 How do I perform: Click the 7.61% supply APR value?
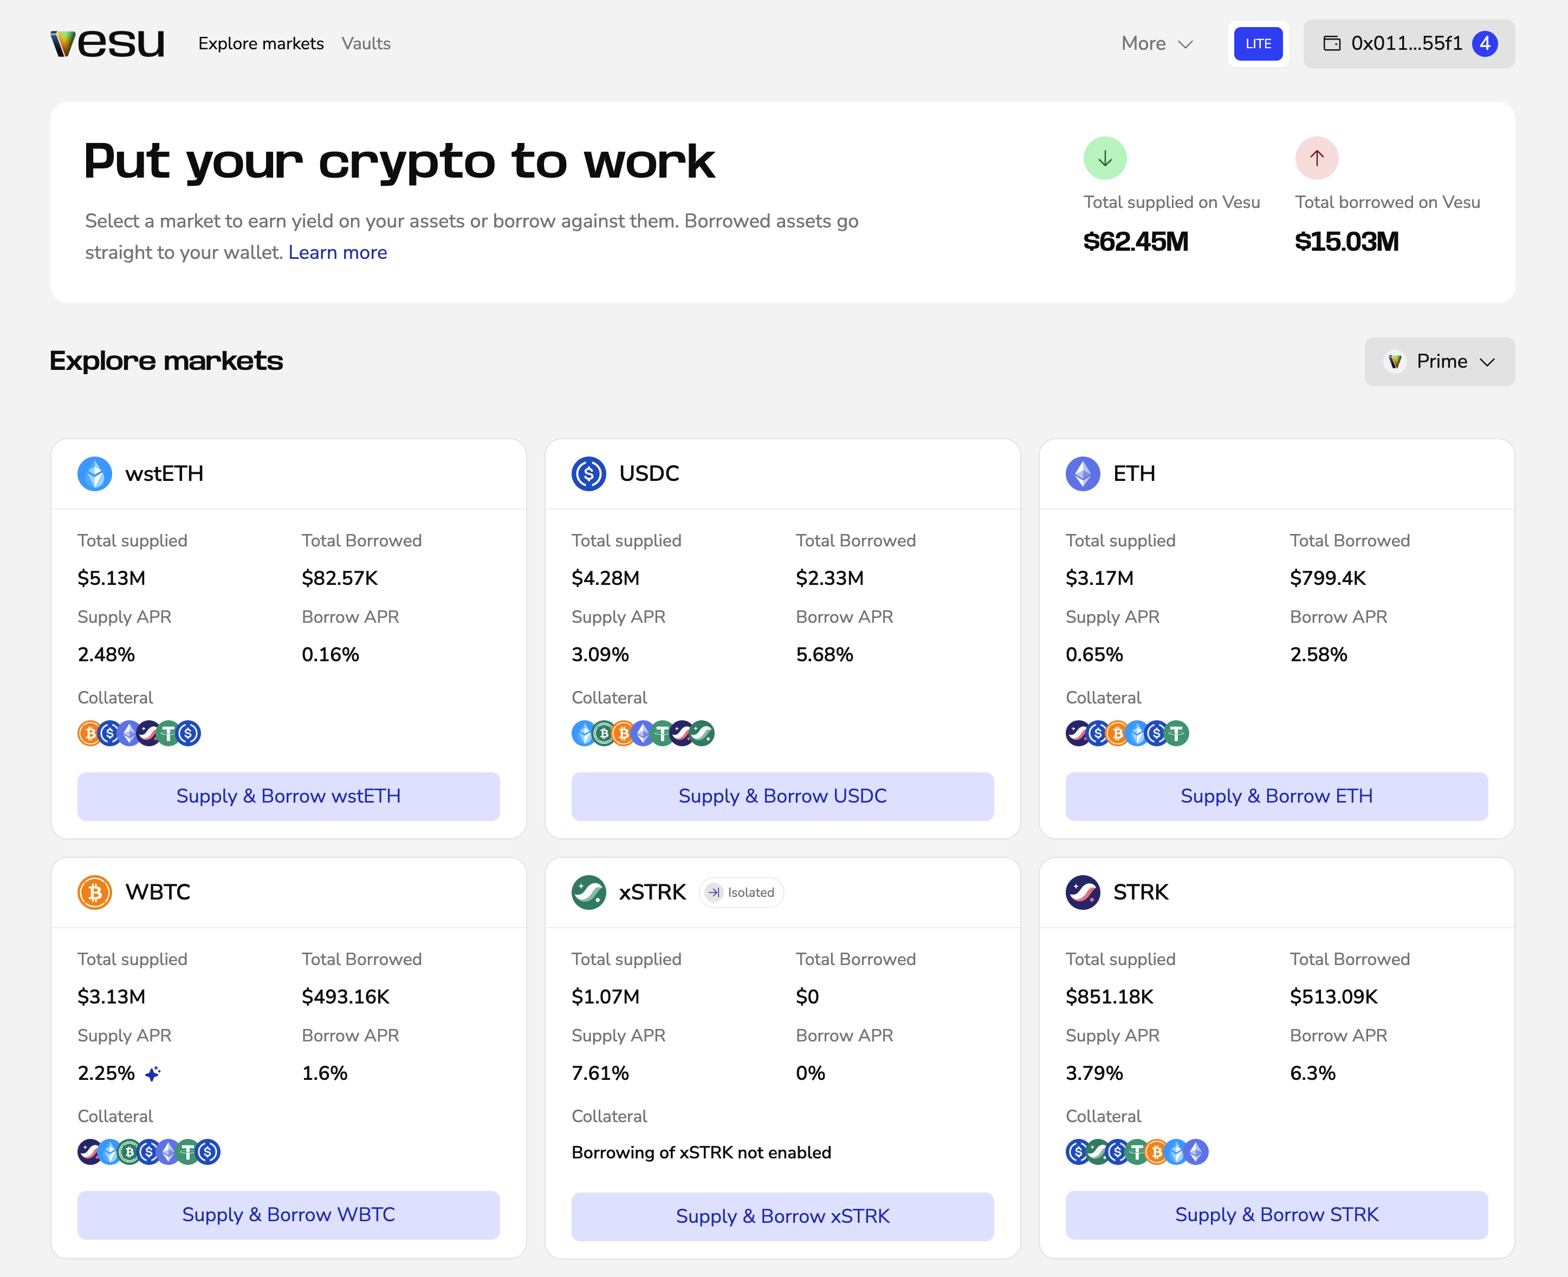[600, 1073]
